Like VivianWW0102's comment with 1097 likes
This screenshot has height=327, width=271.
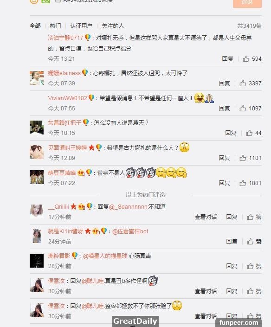243,108
